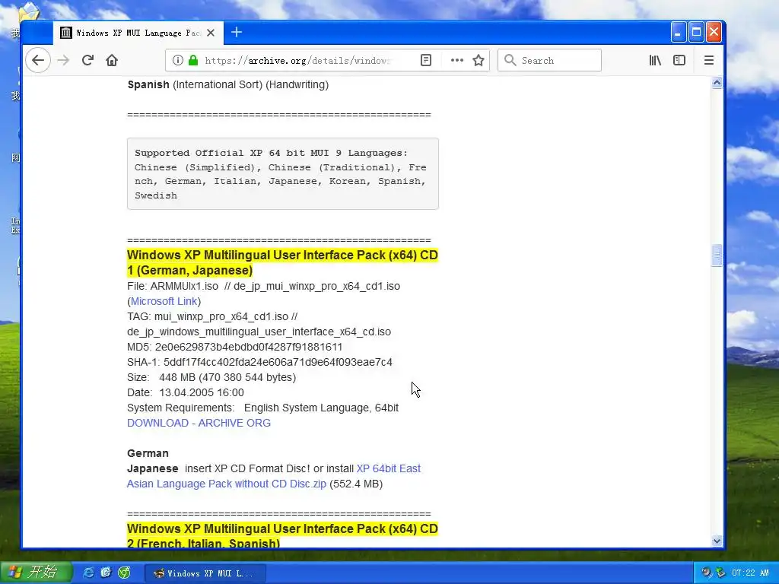
Task: Click the File: ARMMUIx1.iso line
Action: [x=263, y=287]
